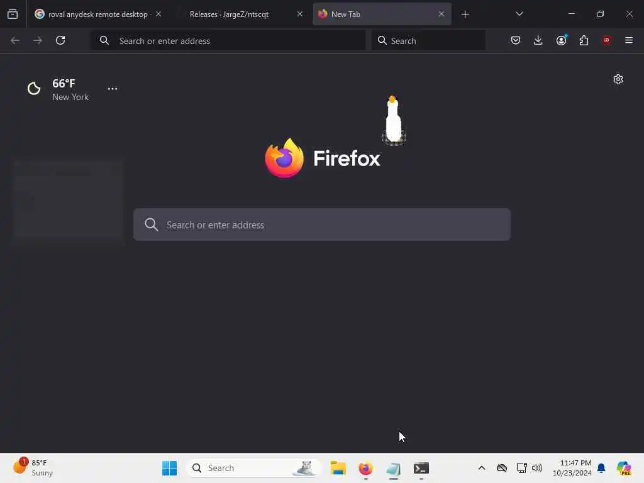Open the taskbar app next to Firefox
This screenshot has height=483, width=644.
point(393,468)
